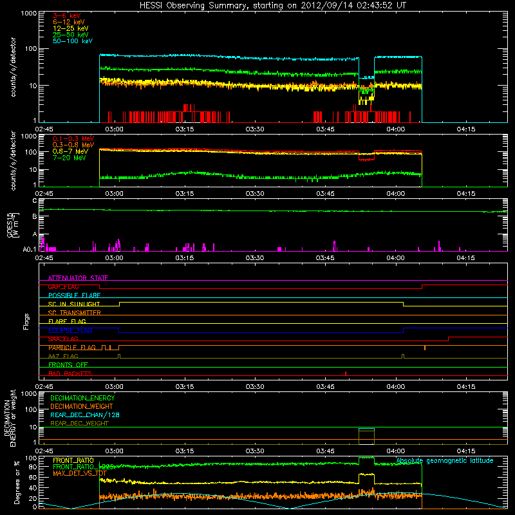Select the 6-12 keV legend label
The image size is (515, 515).
tap(69, 22)
